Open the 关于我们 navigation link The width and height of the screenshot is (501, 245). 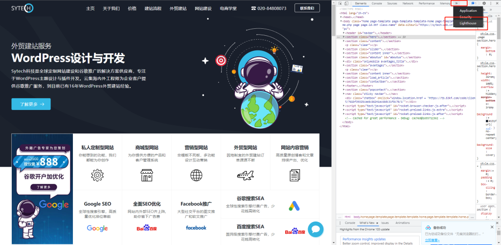111,8
